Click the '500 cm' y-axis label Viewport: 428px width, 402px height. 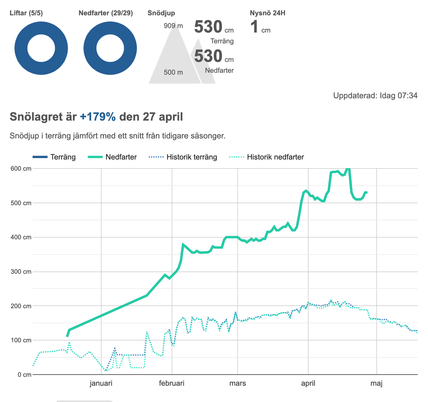21,203
